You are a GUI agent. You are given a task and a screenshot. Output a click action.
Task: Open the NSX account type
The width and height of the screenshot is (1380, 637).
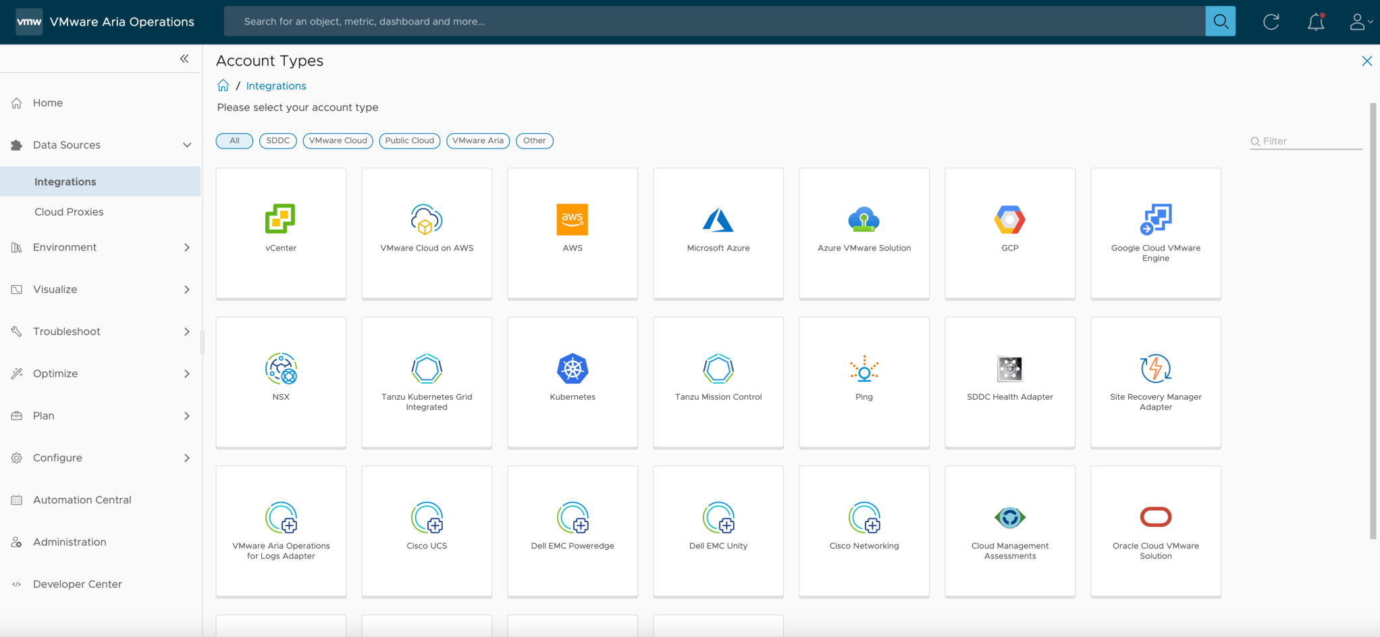[281, 382]
